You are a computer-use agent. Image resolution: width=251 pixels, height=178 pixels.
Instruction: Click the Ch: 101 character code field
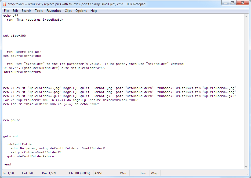point(79,173)
